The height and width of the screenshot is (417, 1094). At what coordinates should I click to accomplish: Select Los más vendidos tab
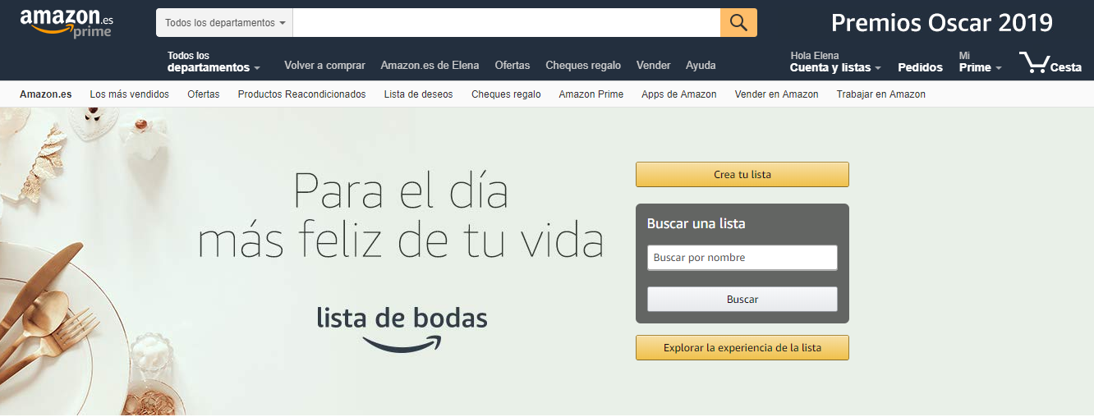coord(130,94)
